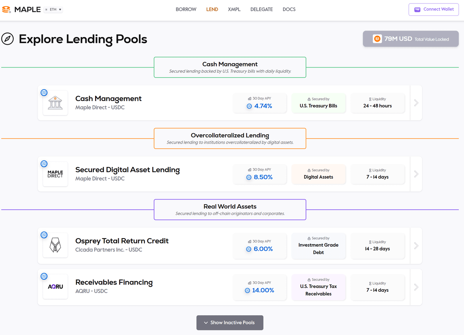
Task: Click the bank building icon of Cash Management
Action: tap(55, 103)
